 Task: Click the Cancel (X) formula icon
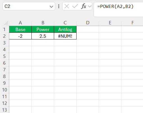tap(67, 6)
